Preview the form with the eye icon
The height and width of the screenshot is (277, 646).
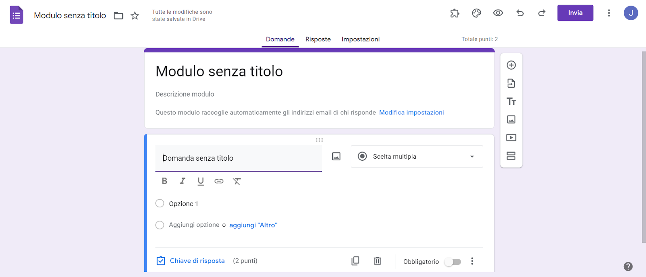click(x=498, y=13)
